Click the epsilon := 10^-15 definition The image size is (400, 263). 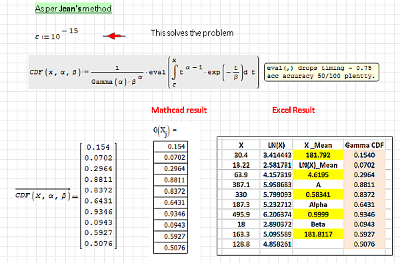(x=57, y=34)
